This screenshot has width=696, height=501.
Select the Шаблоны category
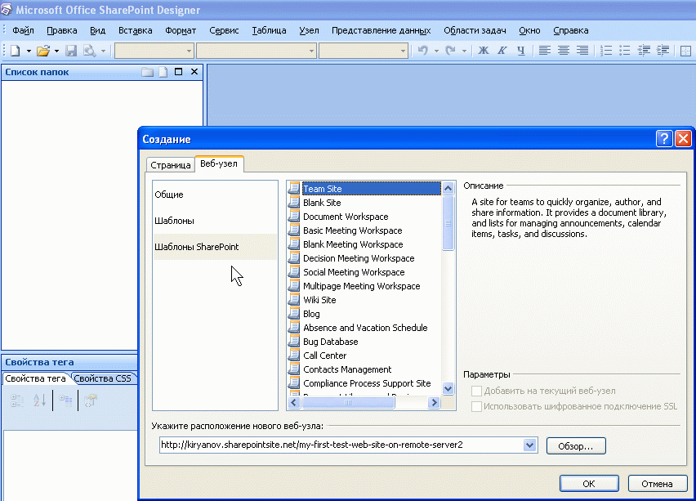(x=215, y=221)
